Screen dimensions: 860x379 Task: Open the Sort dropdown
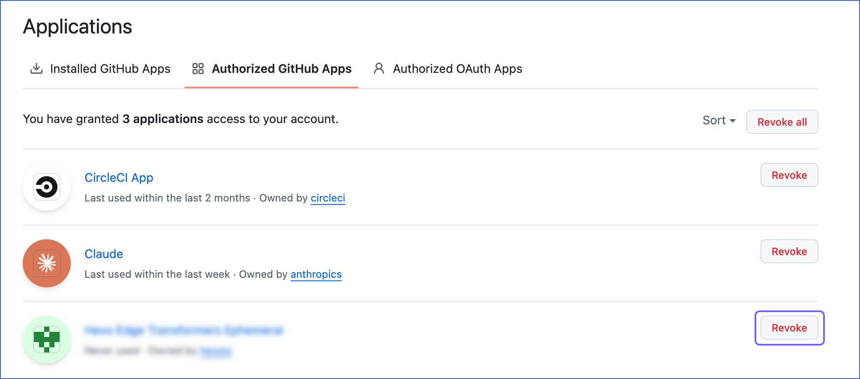719,120
